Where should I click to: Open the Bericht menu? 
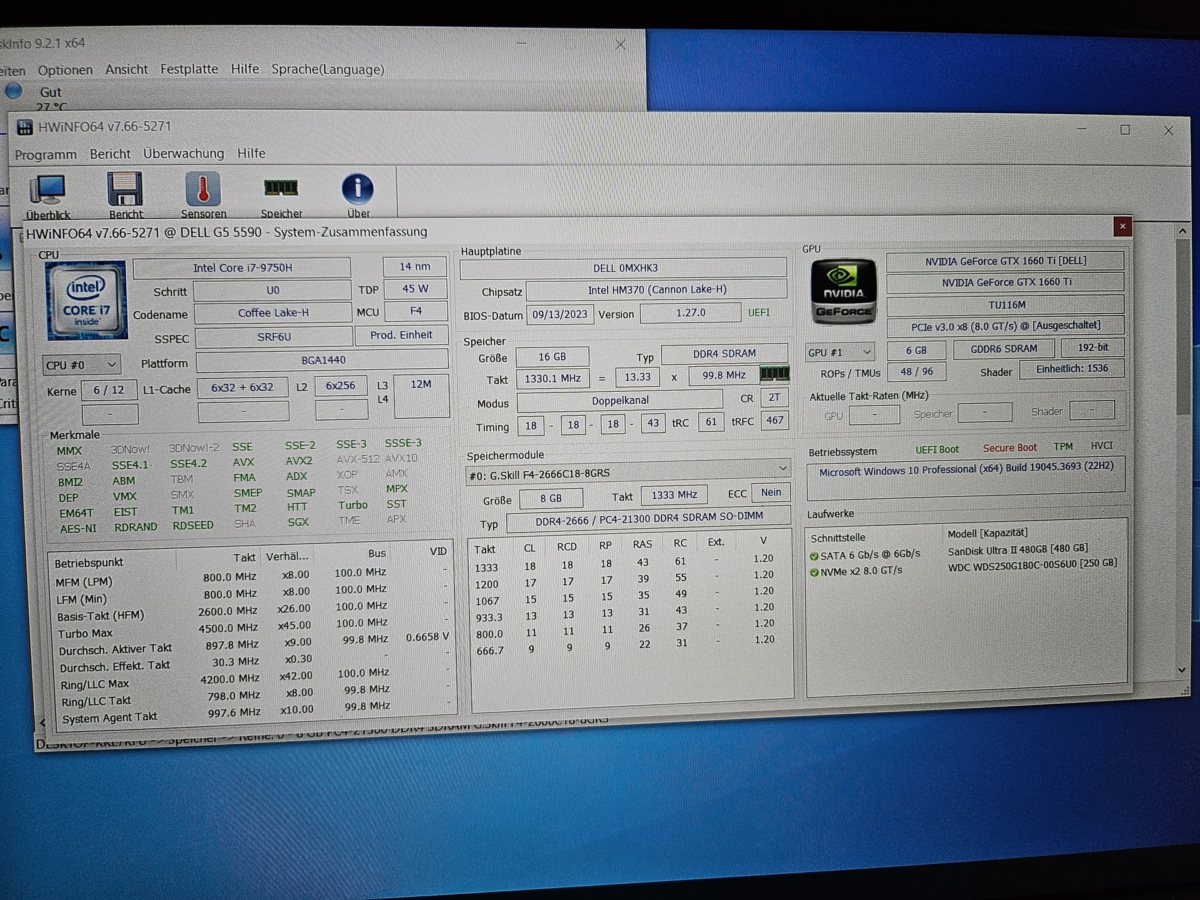(110, 154)
